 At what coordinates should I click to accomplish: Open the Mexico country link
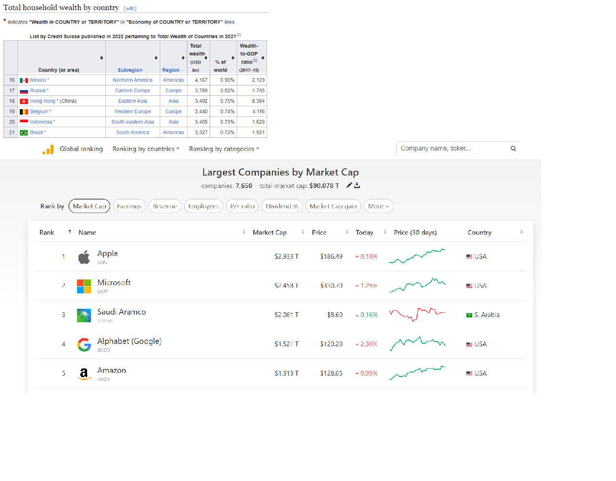[38, 80]
